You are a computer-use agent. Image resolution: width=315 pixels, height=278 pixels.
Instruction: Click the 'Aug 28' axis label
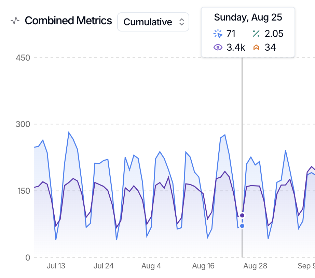coord(255,266)
